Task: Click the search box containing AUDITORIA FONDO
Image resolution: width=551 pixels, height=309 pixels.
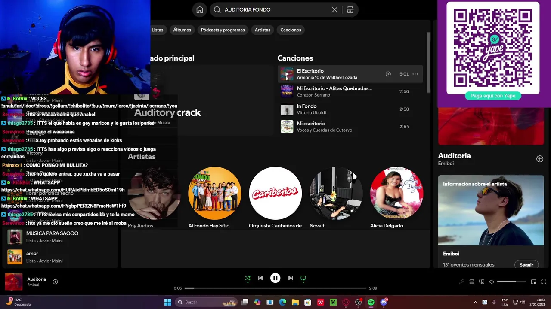Action: (x=284, y=10)
